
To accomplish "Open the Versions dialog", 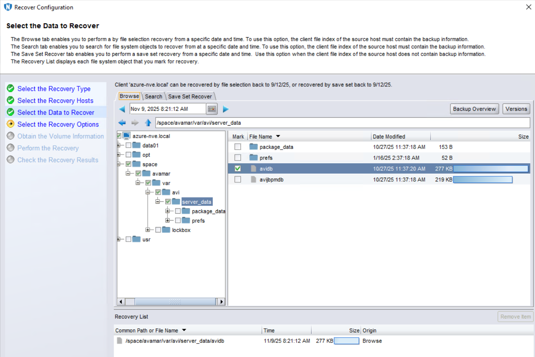I will [516, 109].
